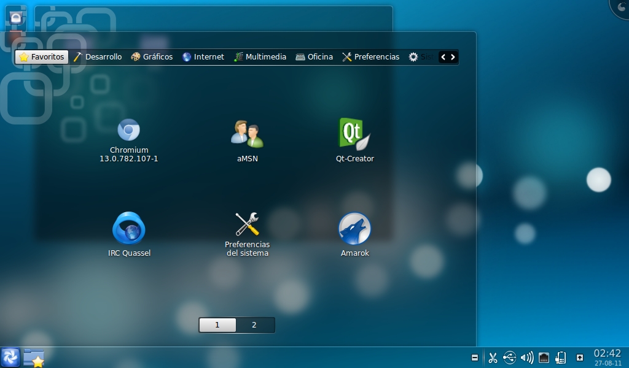Open the KDE application launcher menu
Screen dimensions: 629x368
(x=10, y=357)
